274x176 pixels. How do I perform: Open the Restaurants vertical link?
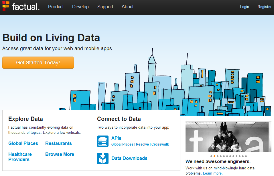tap(58, 143)
